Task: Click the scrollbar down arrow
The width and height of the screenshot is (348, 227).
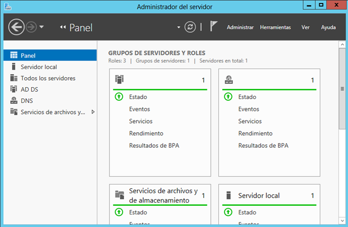Action: (x=342, y=220)
